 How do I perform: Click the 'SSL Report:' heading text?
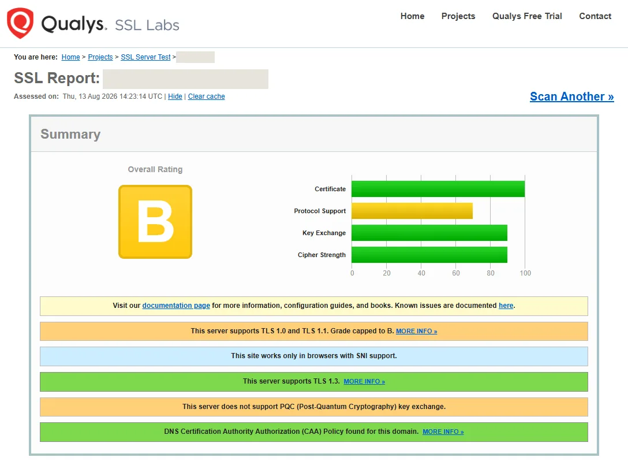(57, 78)
